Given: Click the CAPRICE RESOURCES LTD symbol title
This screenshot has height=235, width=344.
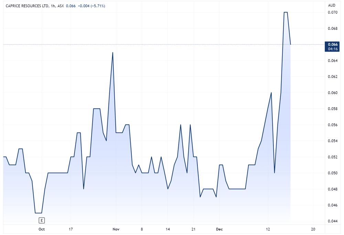Looking at the screenshot, I should (27, 6).
